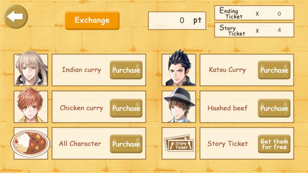The height and width of the screenshot is (173, 308).
Task: Select the Indian curry label row
Action: (x=99, y=70)
